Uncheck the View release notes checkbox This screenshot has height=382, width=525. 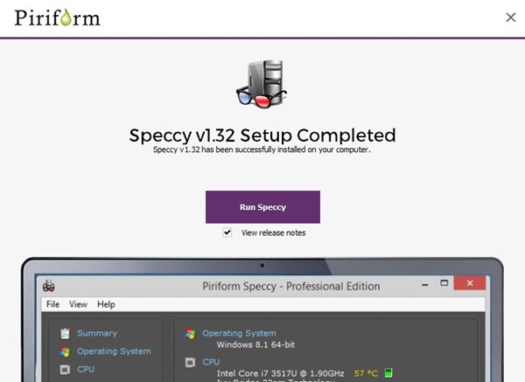(227, 233)
